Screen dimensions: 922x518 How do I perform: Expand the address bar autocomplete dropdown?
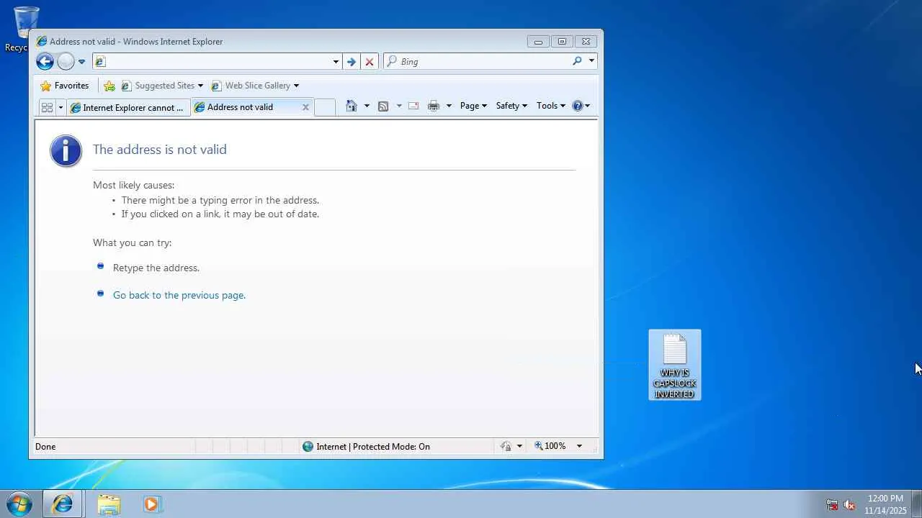pos(336,62)
